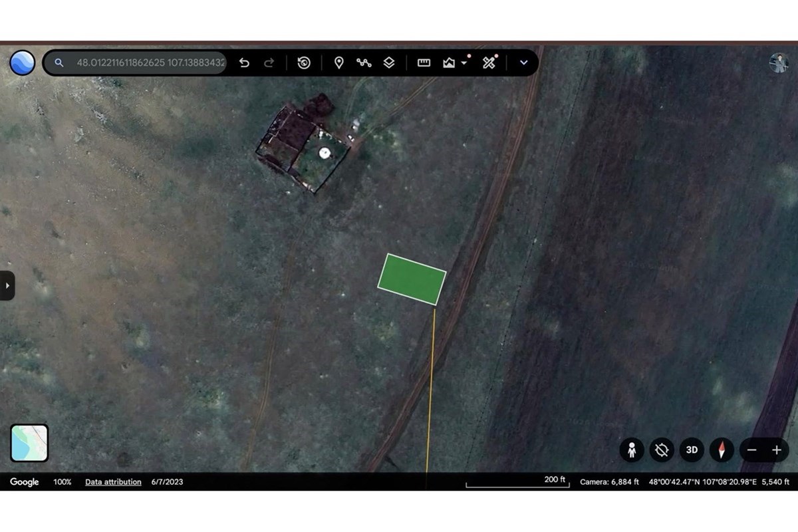Open the Data attribution link
This screenshot has width=798, height=532.
[113, 482]
